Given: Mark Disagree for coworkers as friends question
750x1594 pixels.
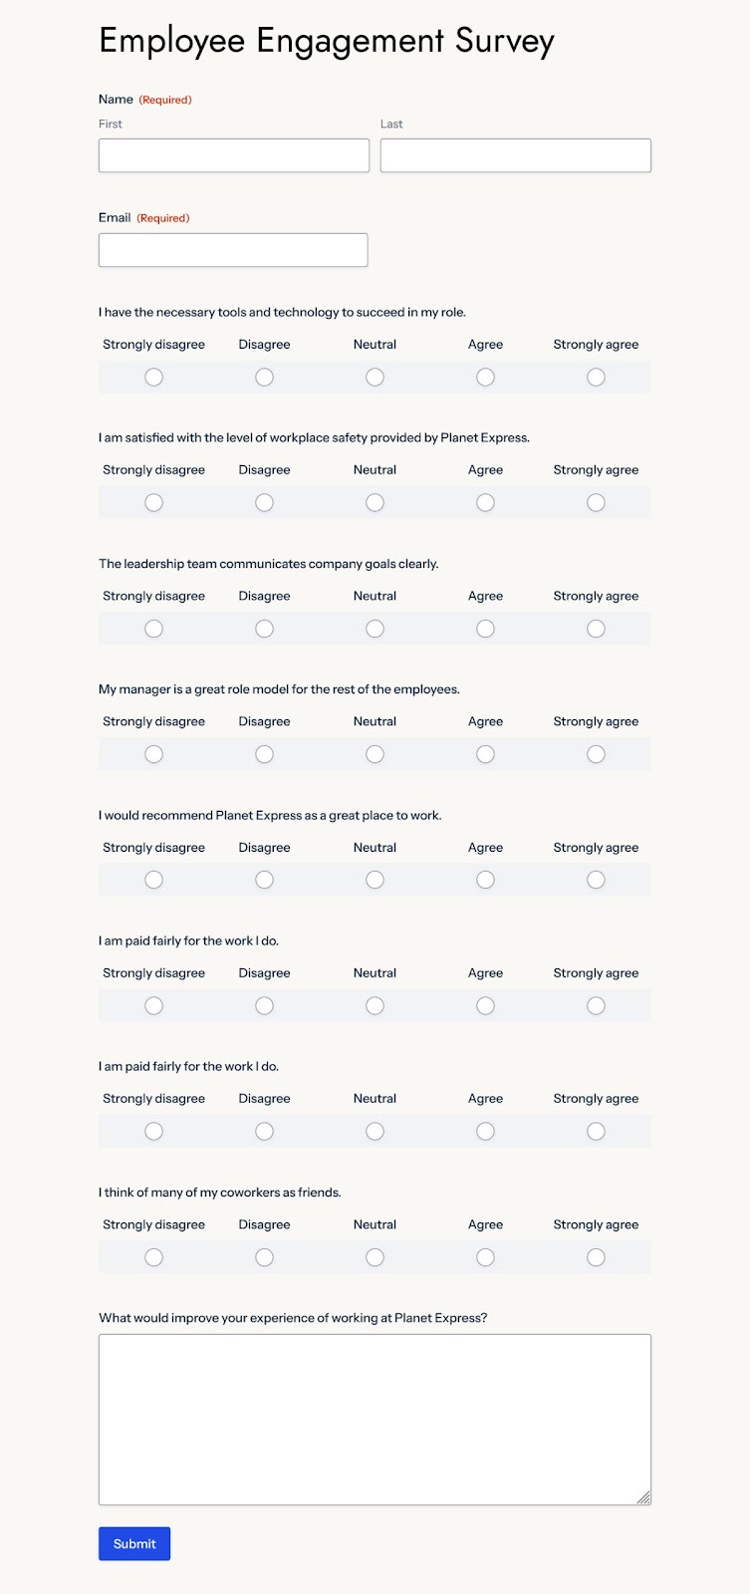Looking at the screenshot, I should 264,1257.
